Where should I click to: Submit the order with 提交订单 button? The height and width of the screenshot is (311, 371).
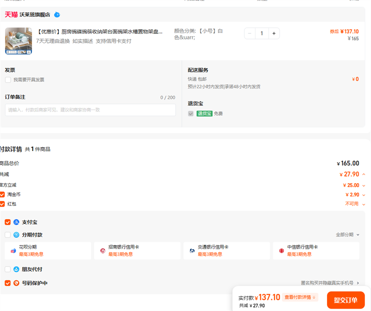click(345, 300)
